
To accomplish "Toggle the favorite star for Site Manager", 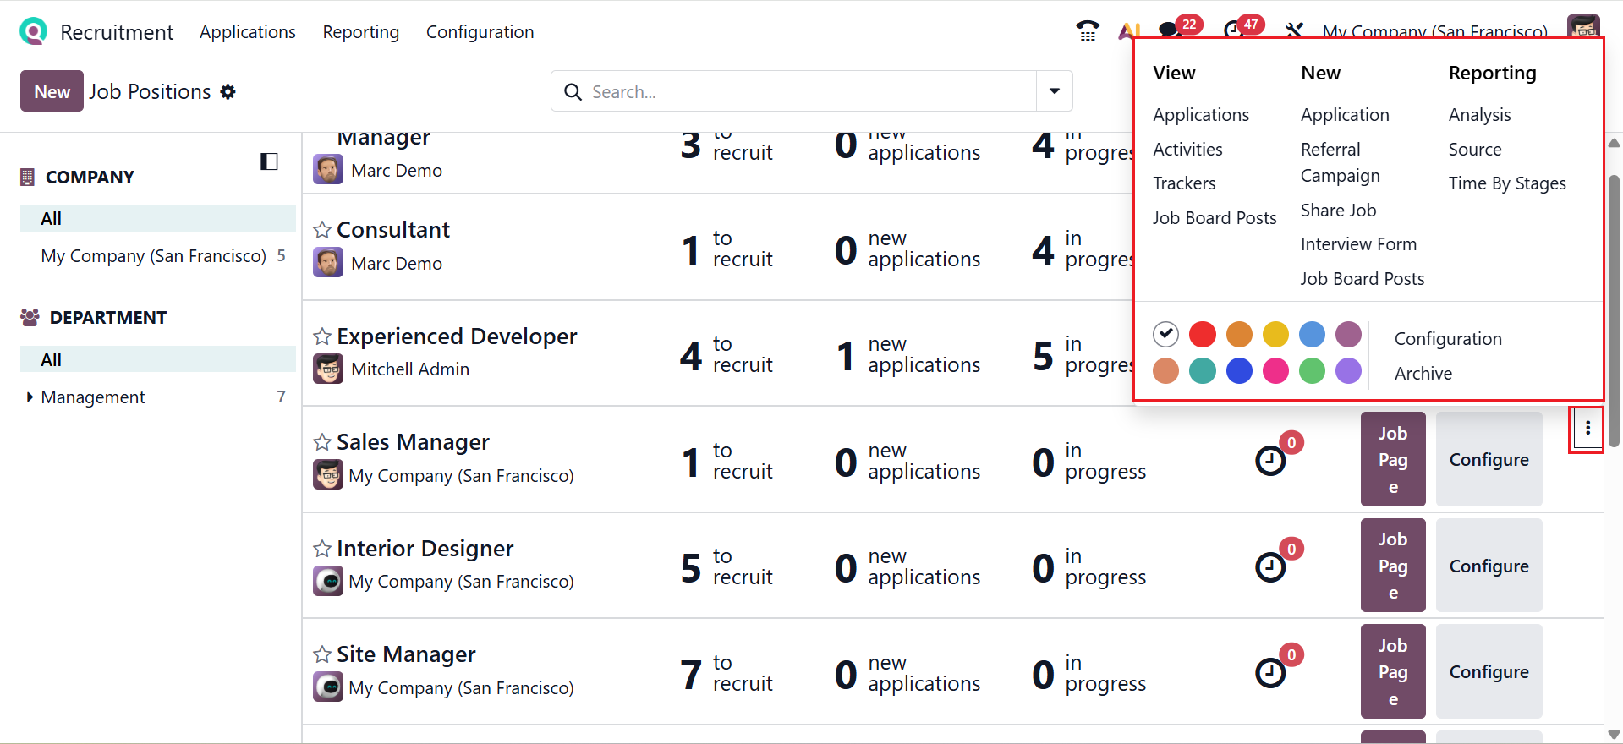I will click(x=322, y=654).
